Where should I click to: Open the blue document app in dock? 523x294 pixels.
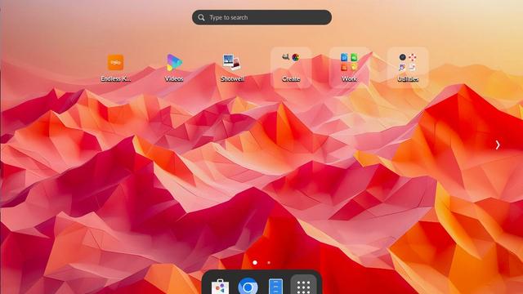point(276,287)
